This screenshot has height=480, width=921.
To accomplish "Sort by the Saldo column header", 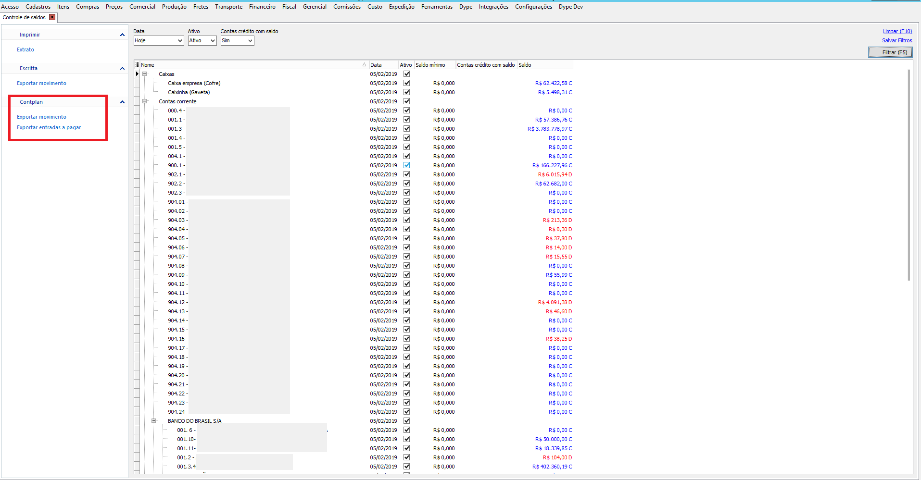I will [545, 65].
